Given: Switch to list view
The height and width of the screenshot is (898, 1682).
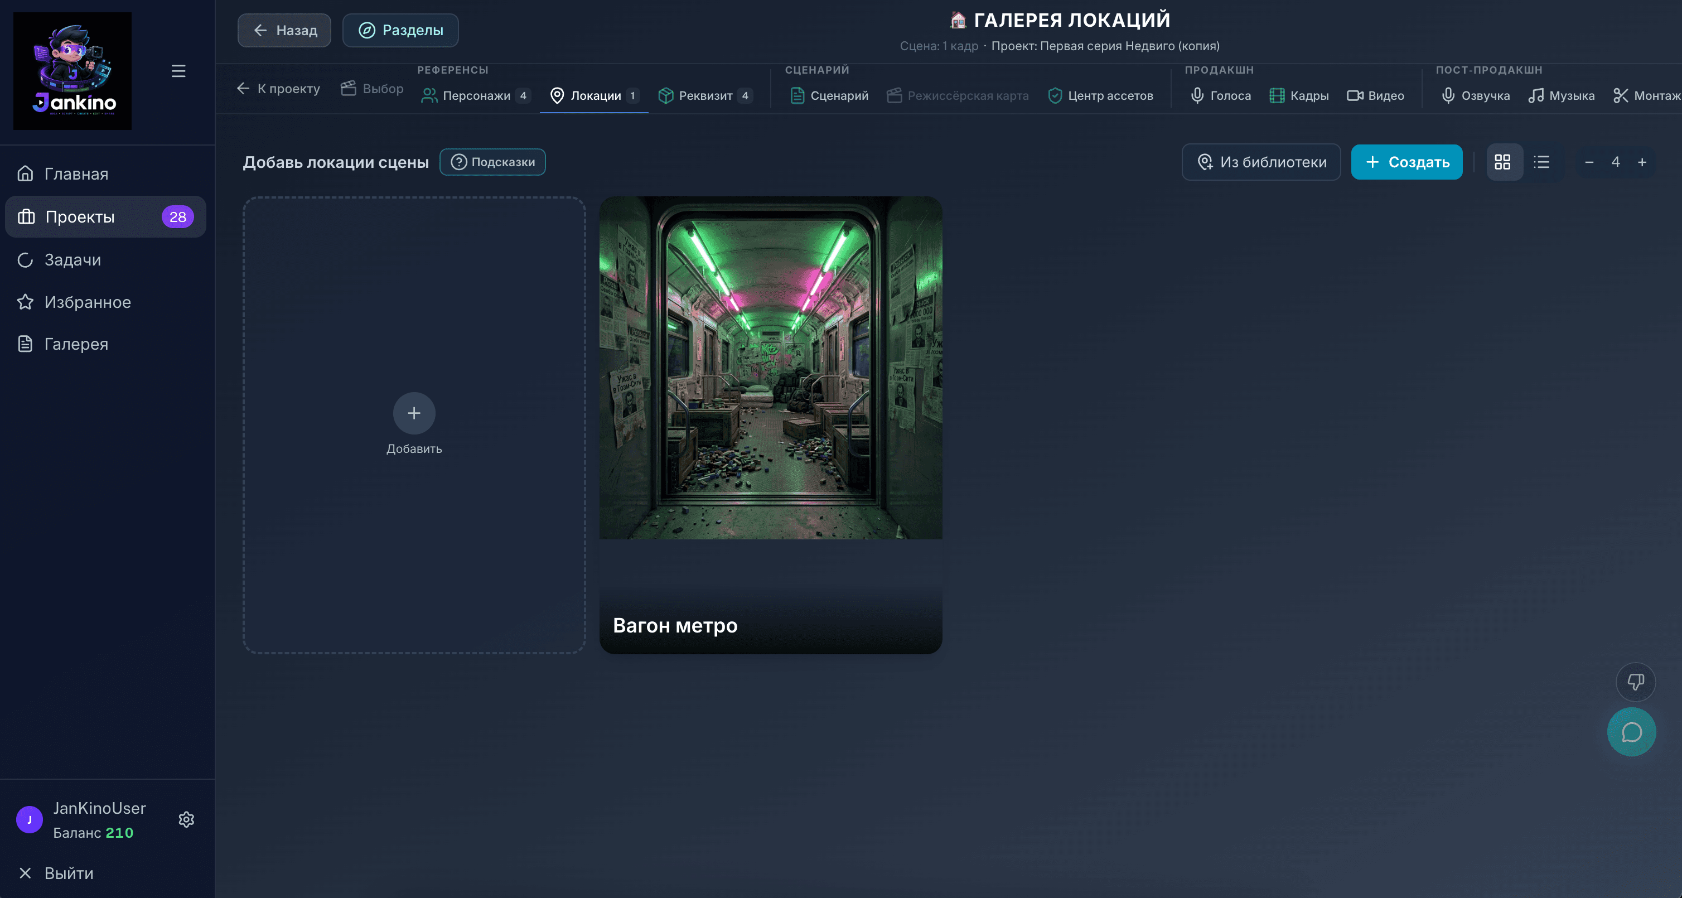Looking at the screenshot, I should 1541,162.
